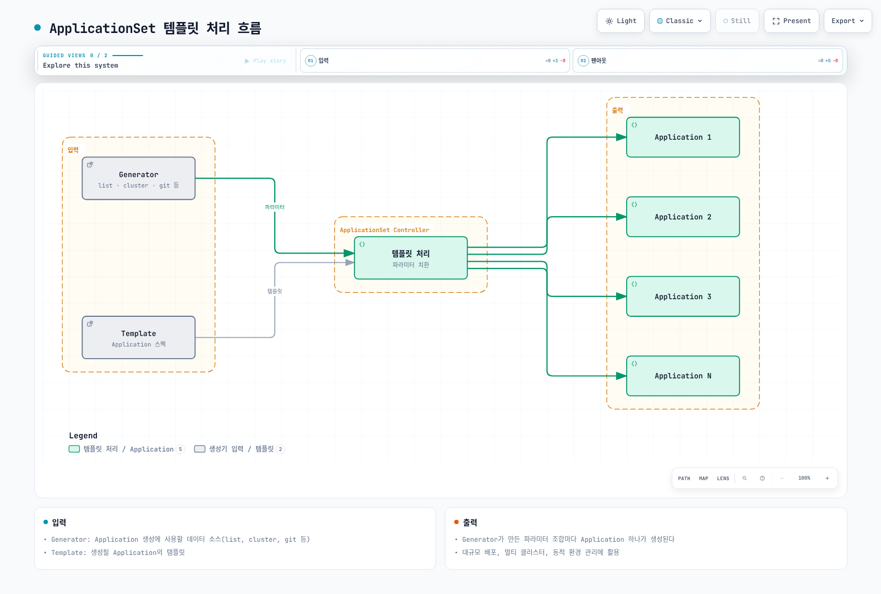Click the orange 출력 group label in the diagram

click(618, 111)
